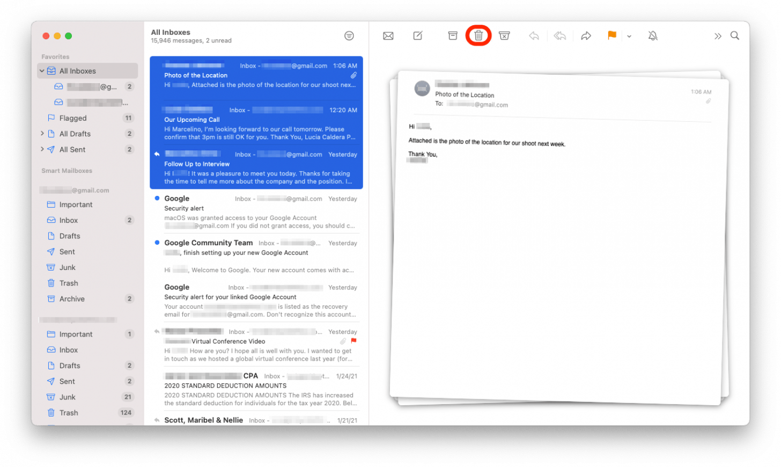
Task: Open Gmail Sent folder
Action: pos(87,252)
